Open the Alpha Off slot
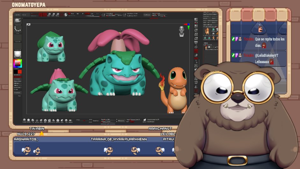Image resolution: width=300 pixels, height=169 pixels. (x=18, y=38)
